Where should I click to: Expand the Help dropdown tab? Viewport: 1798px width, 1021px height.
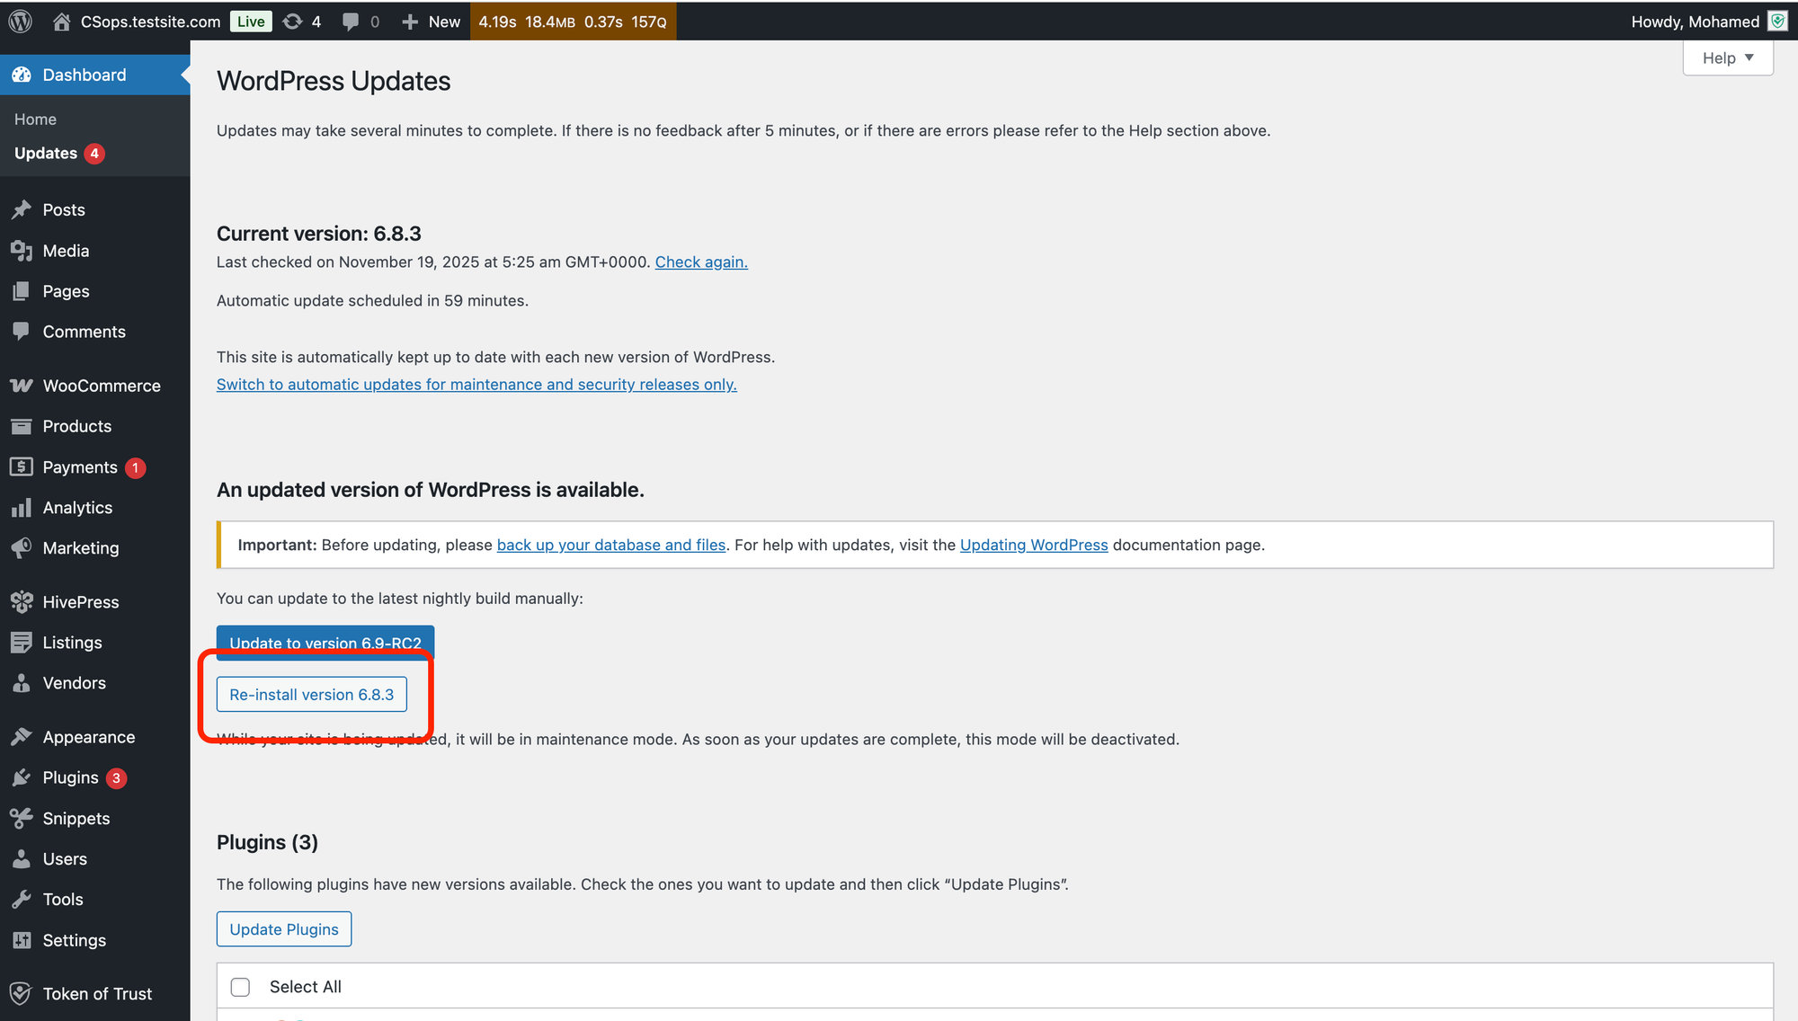[1727, 58]
